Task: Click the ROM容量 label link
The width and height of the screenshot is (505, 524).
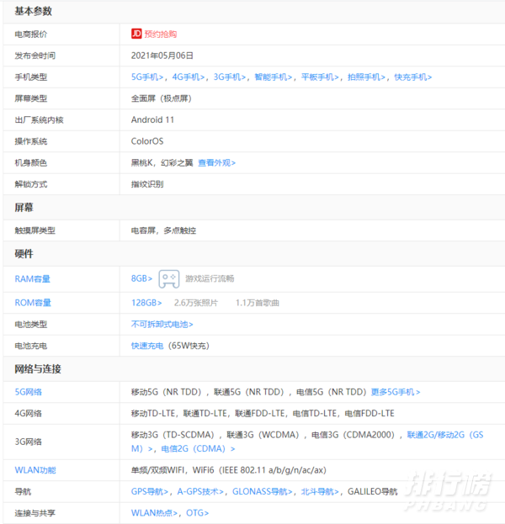Action: pos(33,303)
